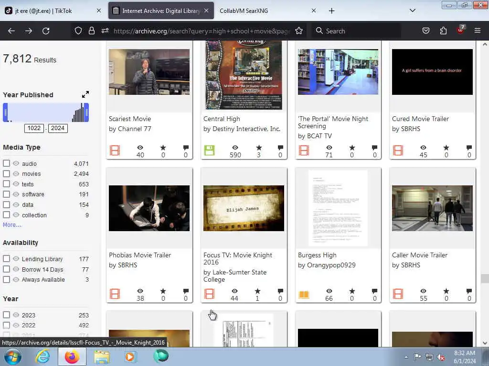Viewport: 489px width, 366px height.
Task: Open Windows Explorer from the taskbar
Action: point(102,357)
